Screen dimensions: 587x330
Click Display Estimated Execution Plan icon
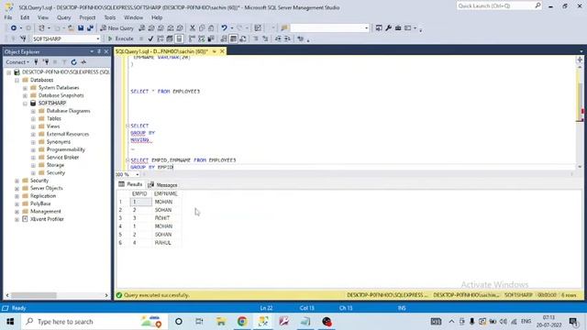[x=161, y=38]
